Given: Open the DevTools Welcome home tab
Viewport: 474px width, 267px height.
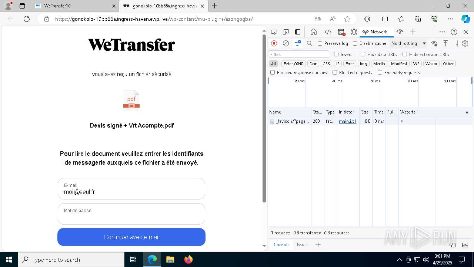Looking at the screenshot, I should click(314, 32).
